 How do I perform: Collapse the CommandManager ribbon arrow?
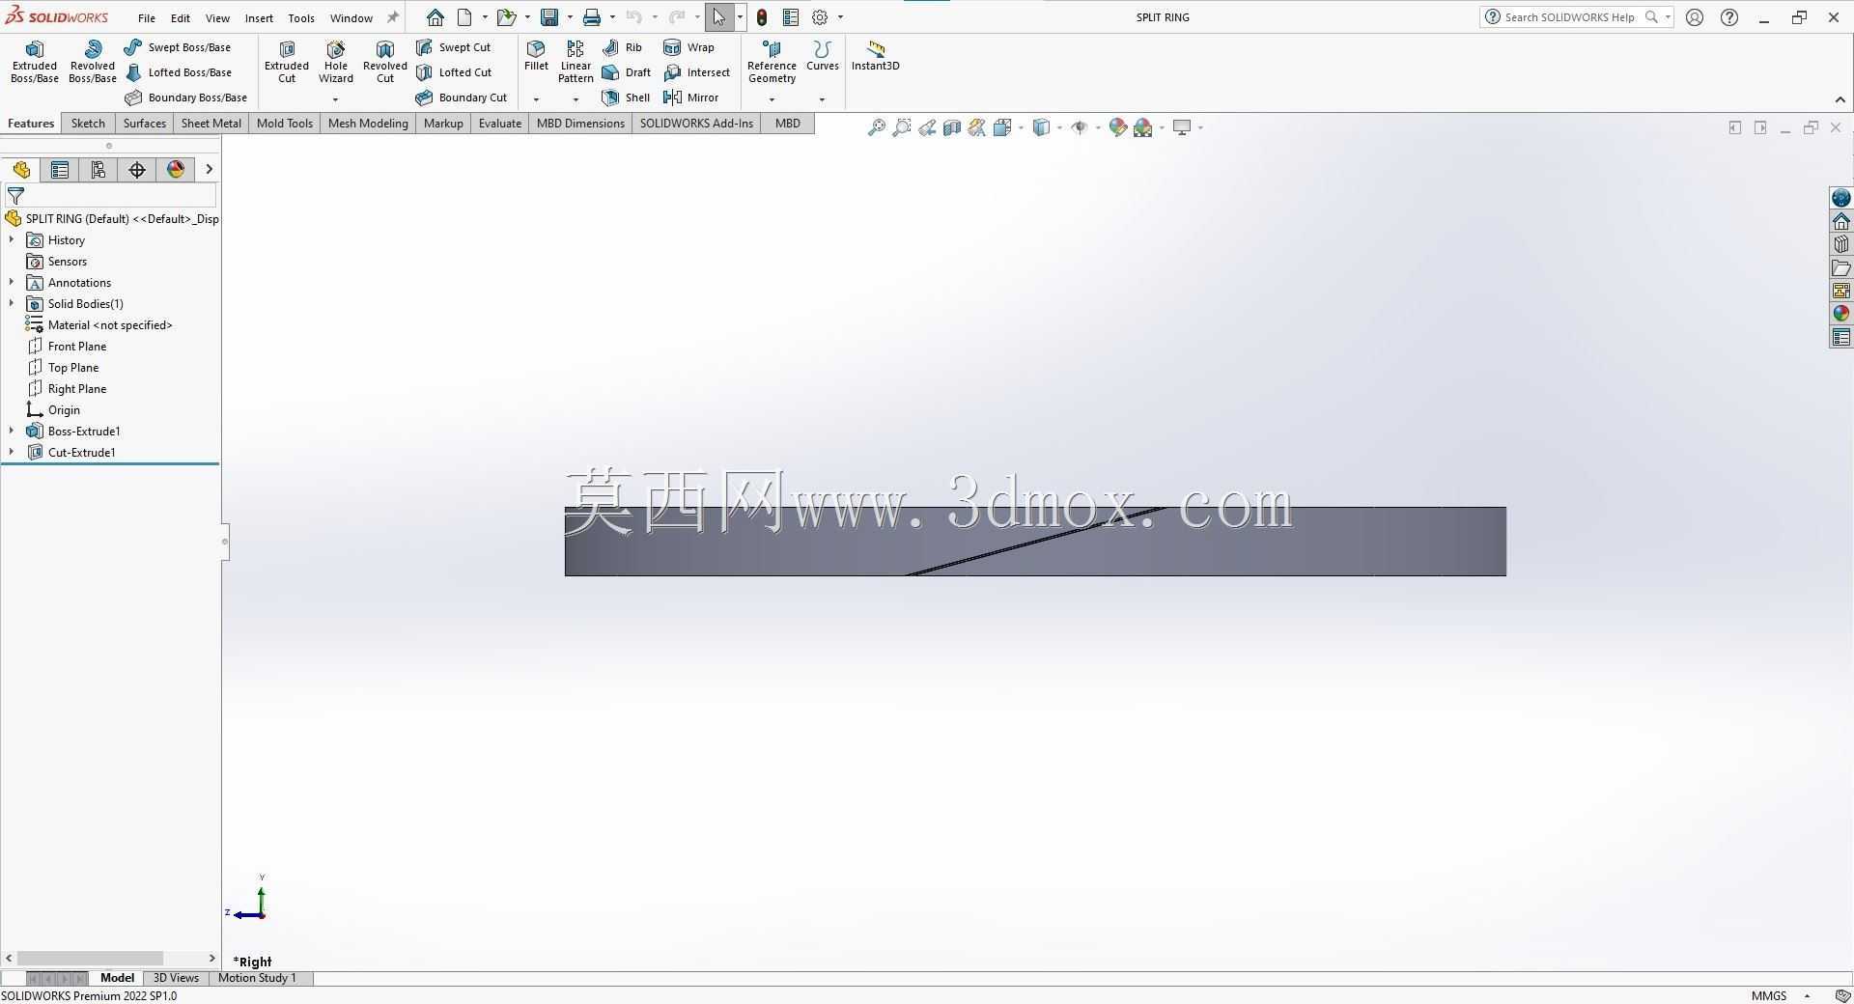coord(1840,99)
